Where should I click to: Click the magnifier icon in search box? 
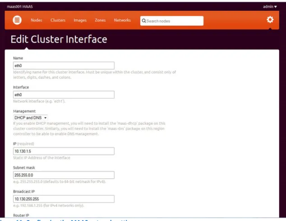(144, 21)
